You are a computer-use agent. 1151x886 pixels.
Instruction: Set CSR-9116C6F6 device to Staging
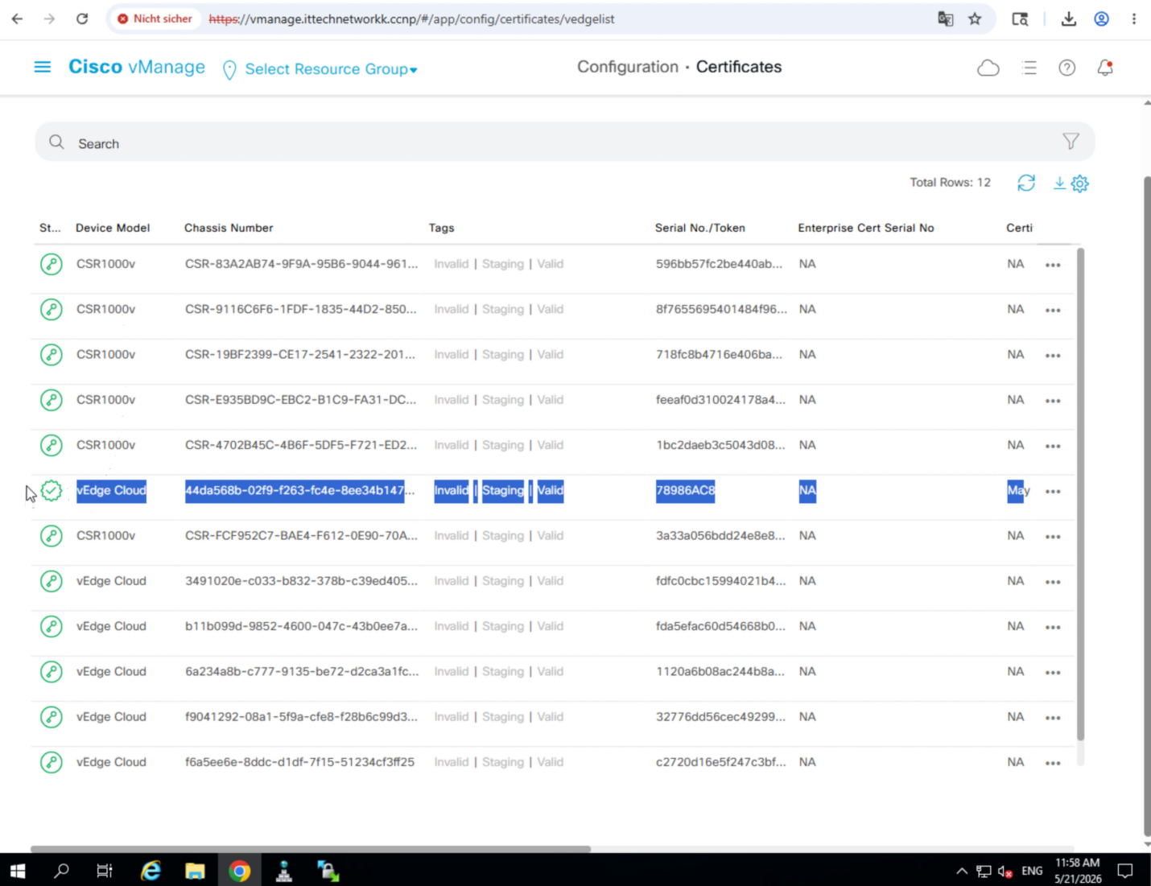coord(503,309)
